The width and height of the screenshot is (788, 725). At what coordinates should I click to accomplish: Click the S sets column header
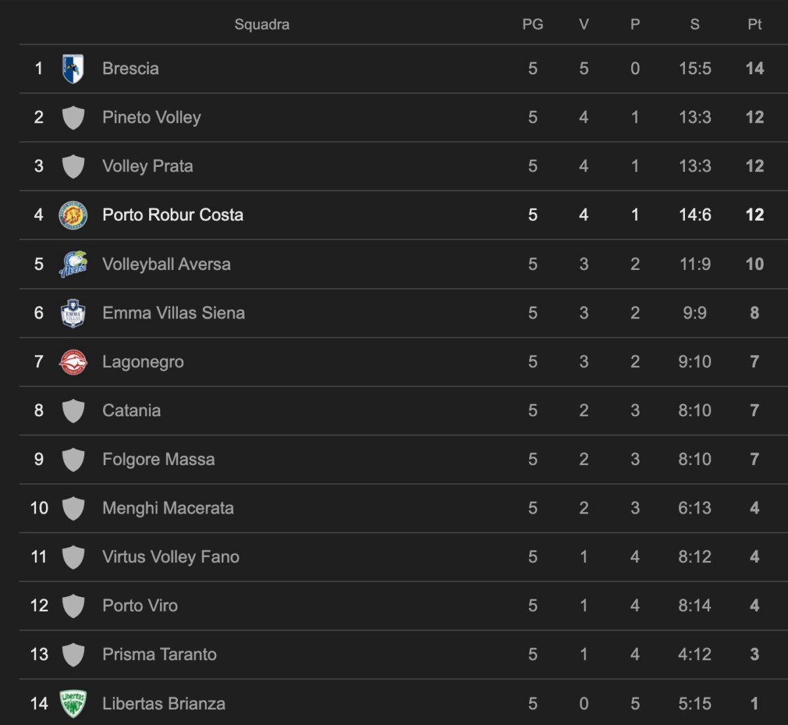coord(695,24)
